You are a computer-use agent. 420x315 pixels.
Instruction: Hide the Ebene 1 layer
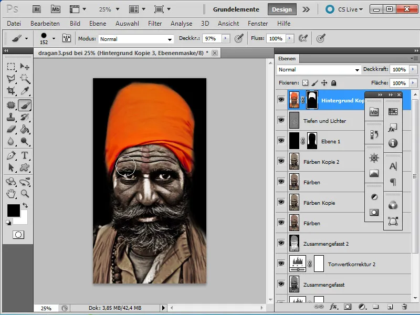(x=281, y=141)
